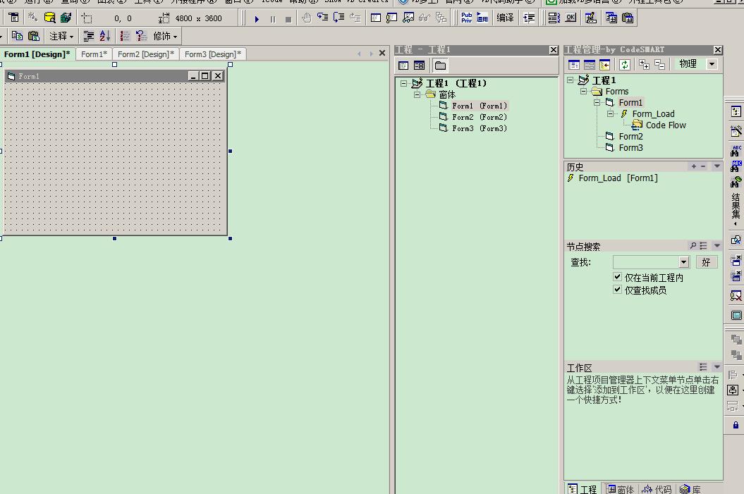Toggle the 仅在当前工程内 checkbox

[617, 276]
